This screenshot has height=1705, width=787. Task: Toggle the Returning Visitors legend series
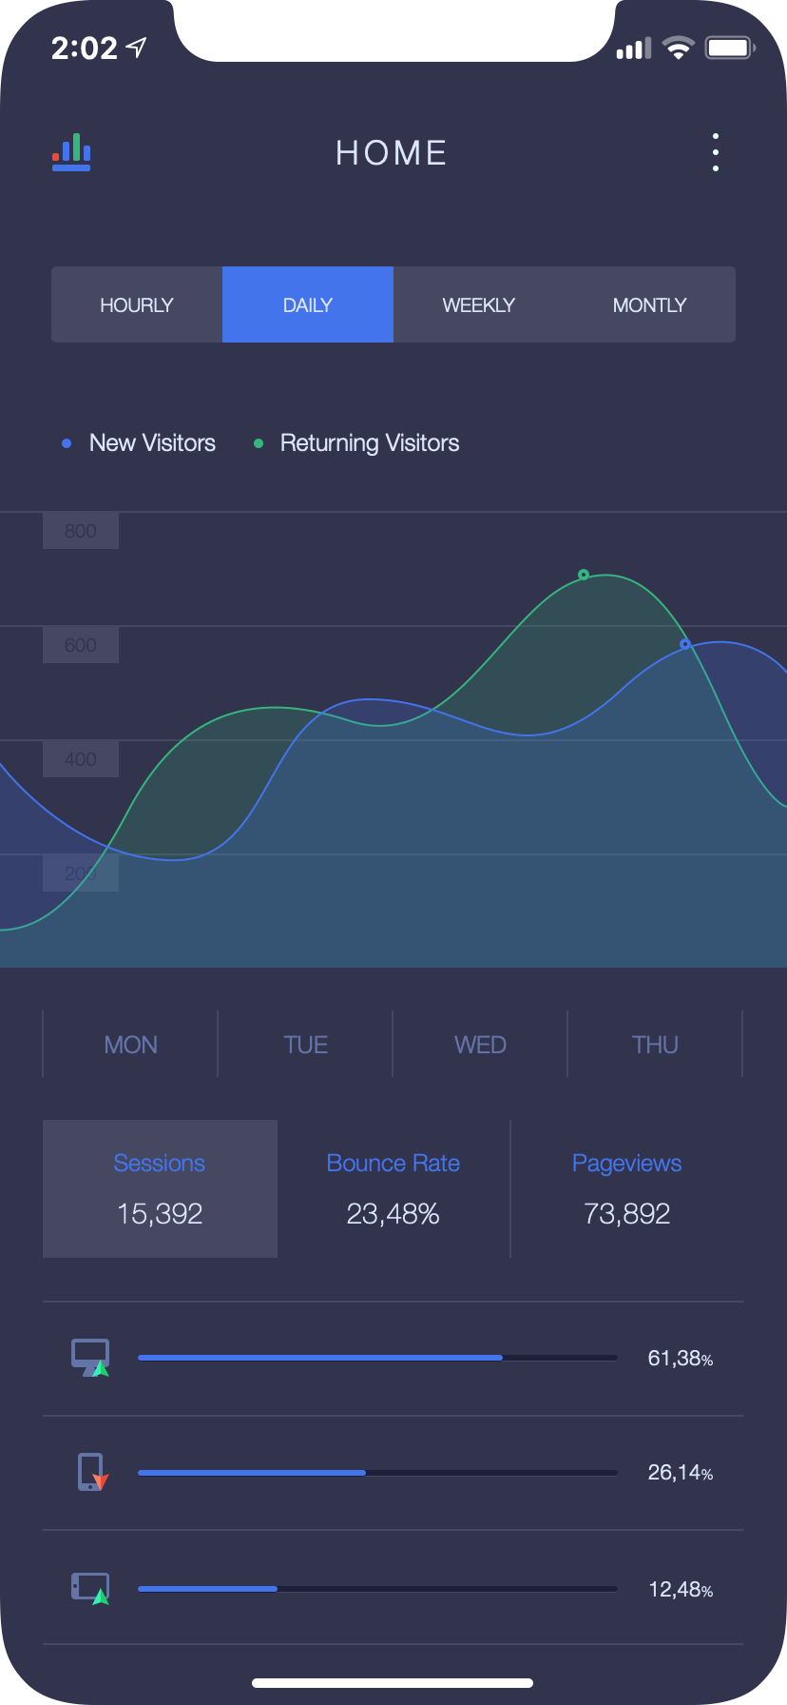[x=356, y=442]
